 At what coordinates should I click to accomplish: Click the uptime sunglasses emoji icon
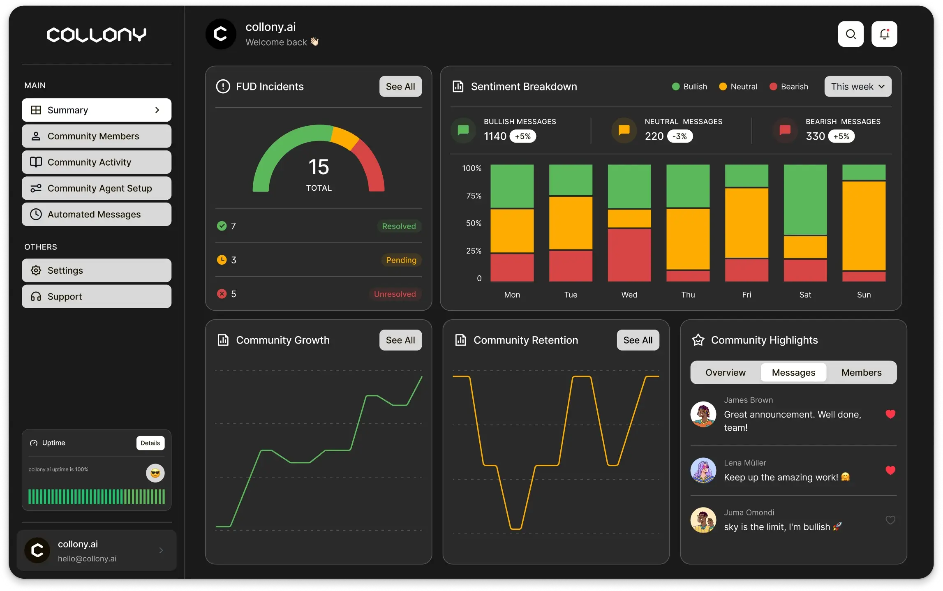pos(155,473)
